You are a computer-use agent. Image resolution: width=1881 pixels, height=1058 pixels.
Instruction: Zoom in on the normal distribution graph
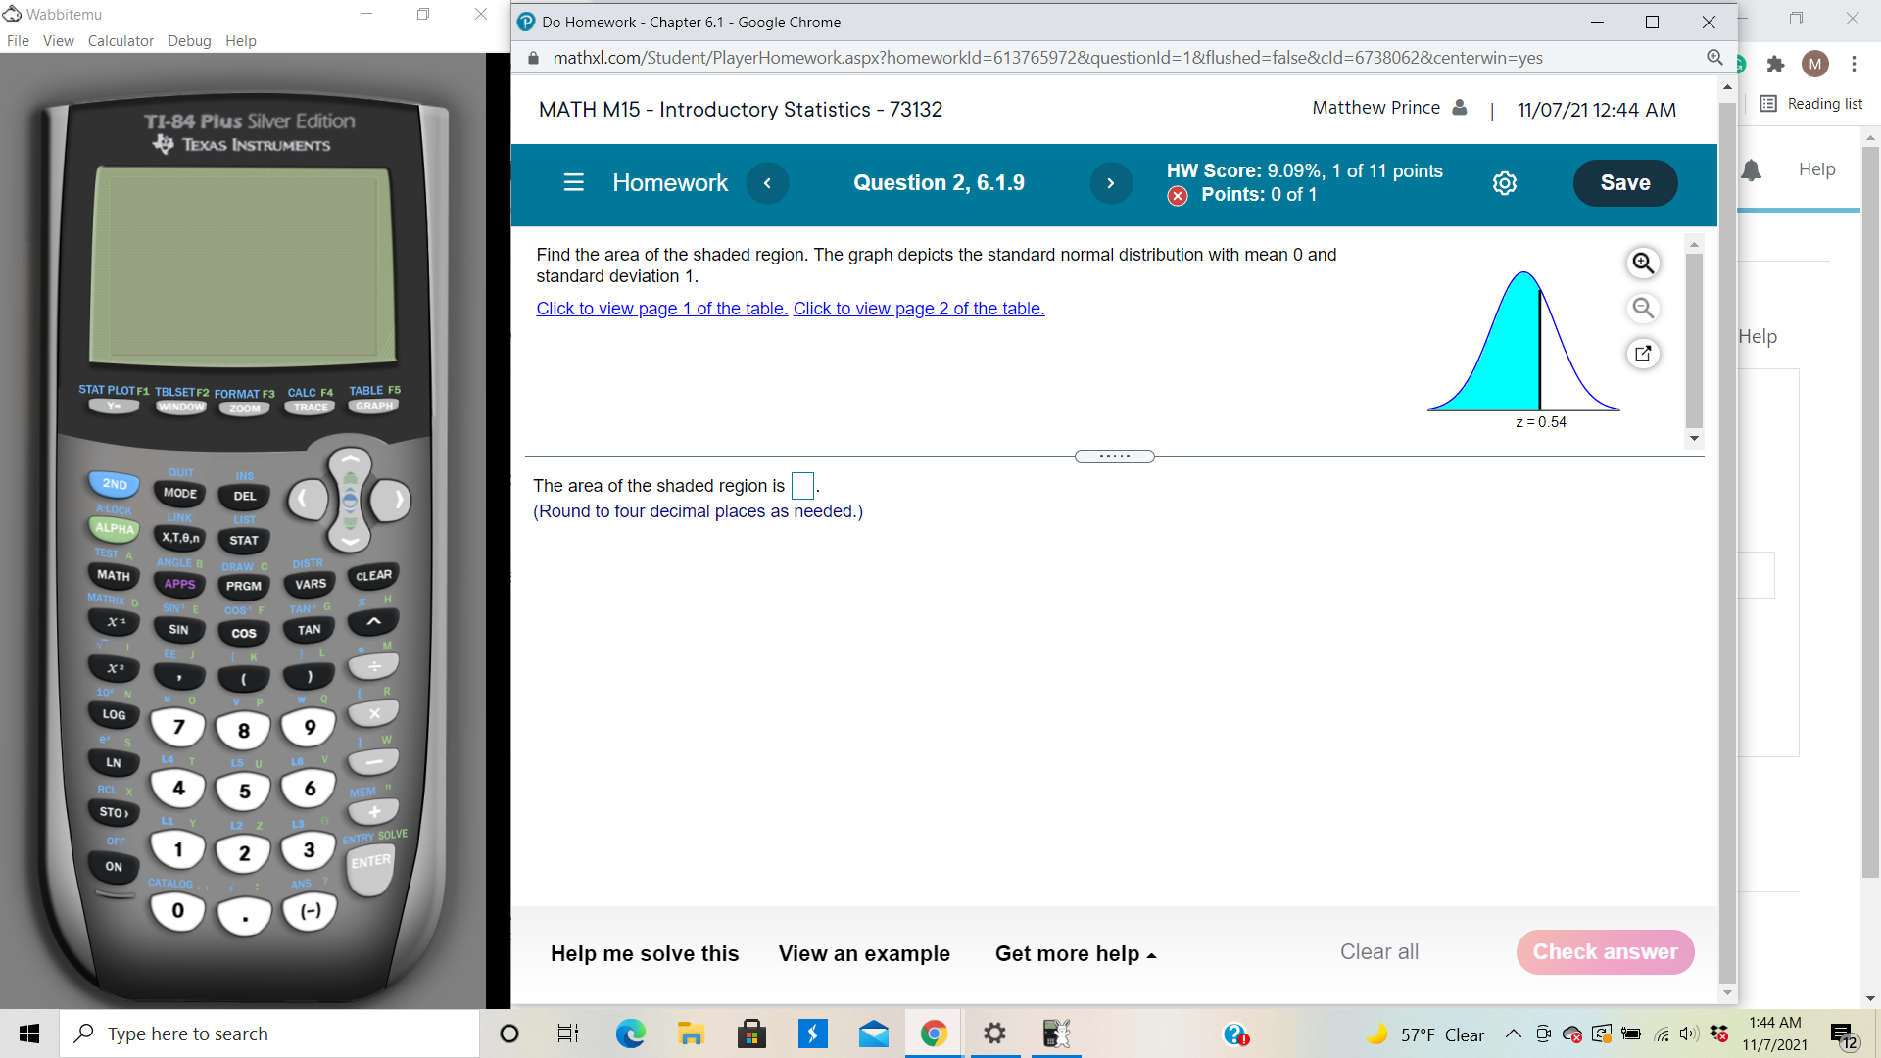[x=1643, y=264]
